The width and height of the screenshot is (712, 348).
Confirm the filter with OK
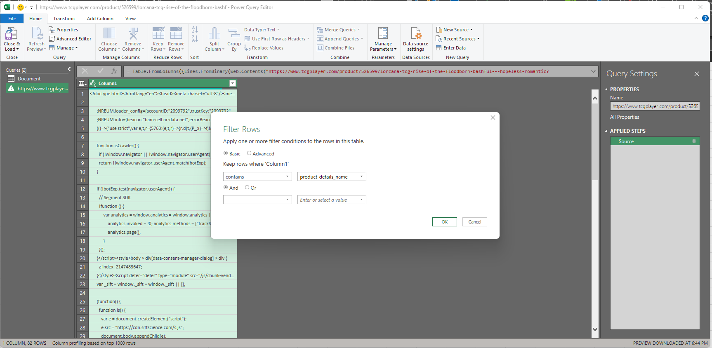[x=445, y=222]
